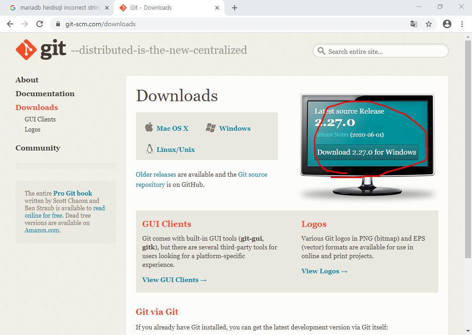The width and height of the screenshot is (472, 335).
Task: Close the Git - Downloads tab
Action: [x=217, y=8]
